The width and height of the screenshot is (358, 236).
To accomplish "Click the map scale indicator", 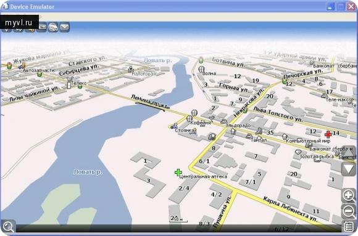I will pyautogui.click(x=178, y=219).
